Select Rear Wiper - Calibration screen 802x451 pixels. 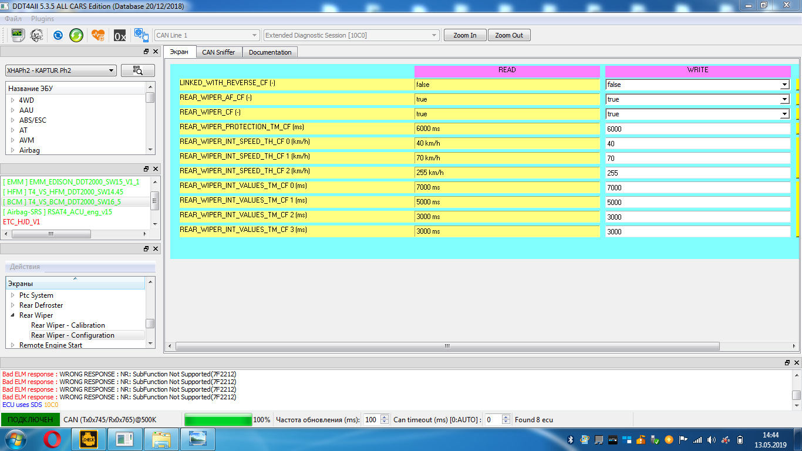coord(68,325)
